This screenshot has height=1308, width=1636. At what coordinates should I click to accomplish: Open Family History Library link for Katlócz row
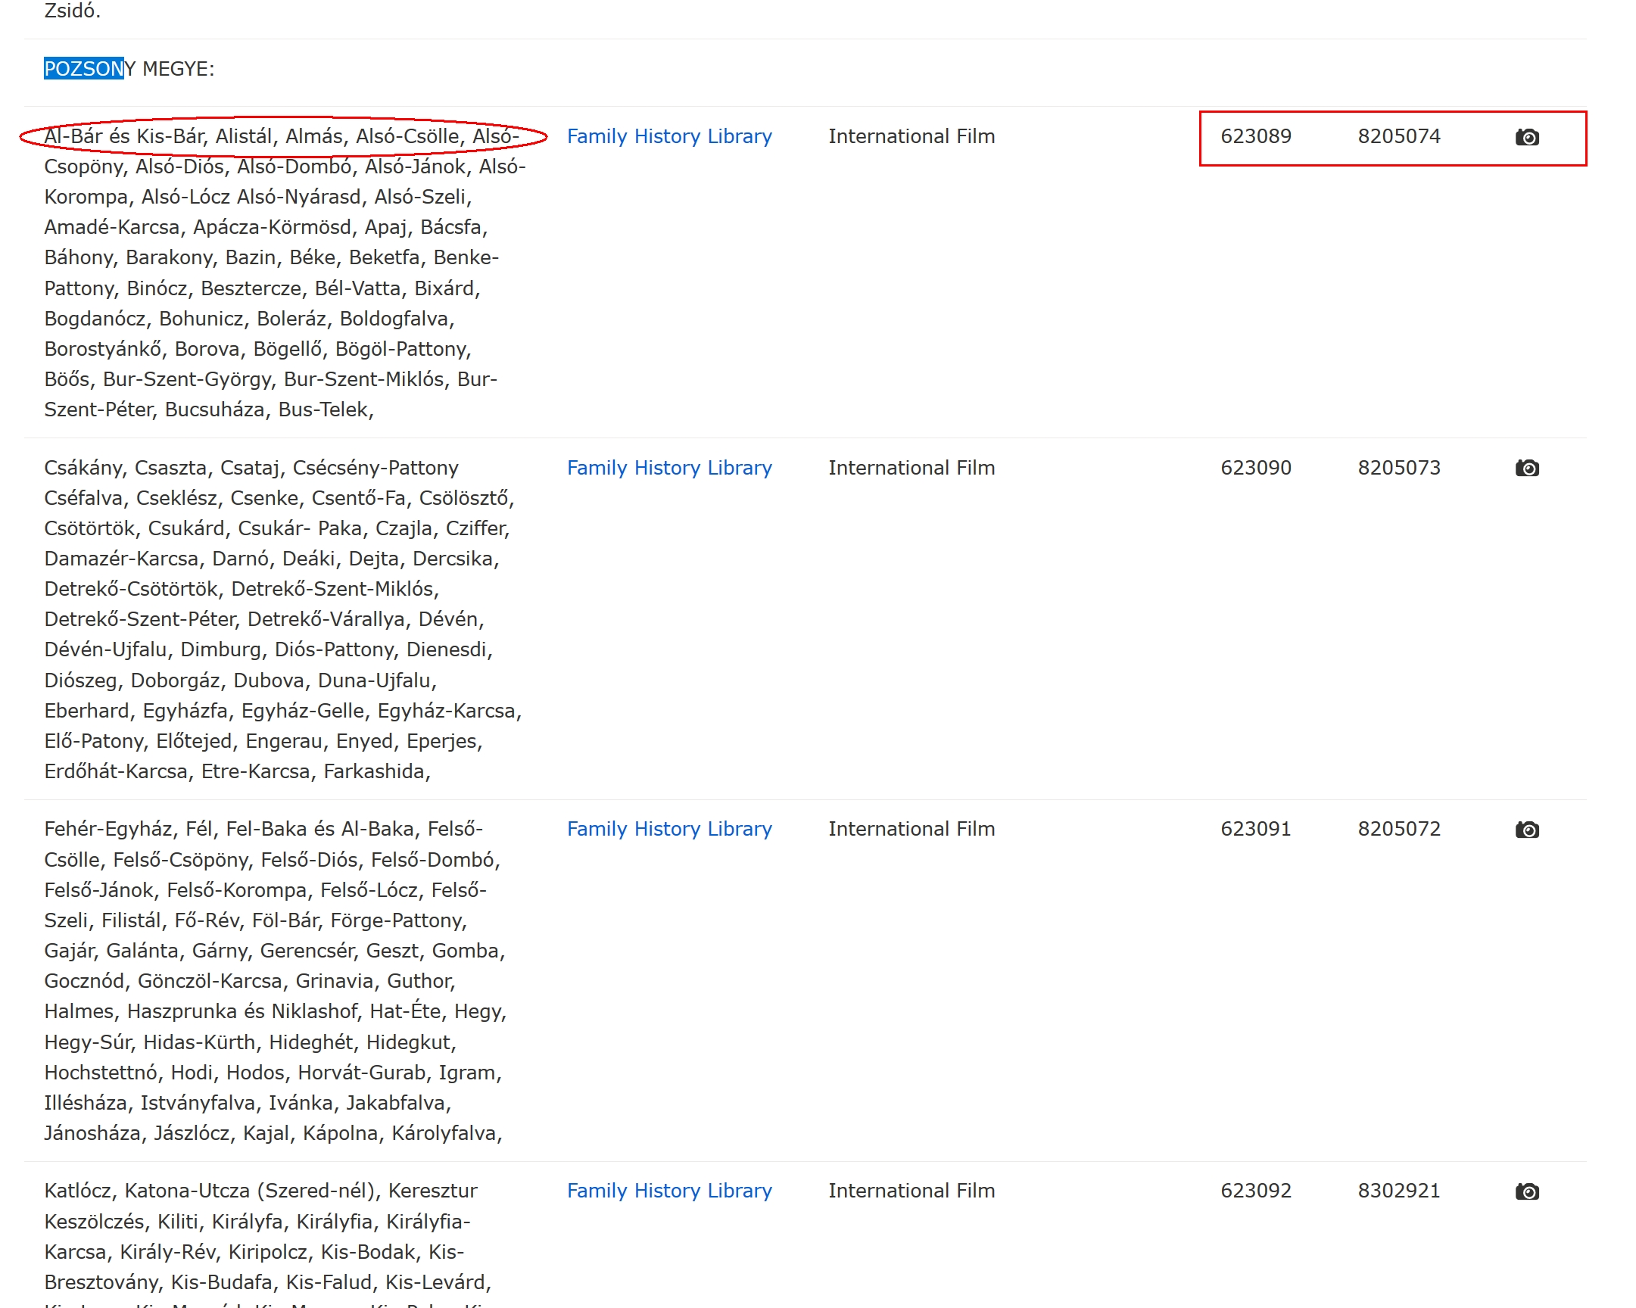[668, 1191]
